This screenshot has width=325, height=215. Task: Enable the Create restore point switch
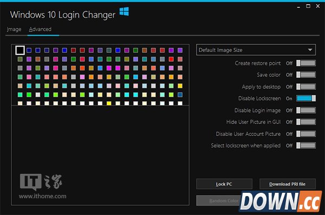coord(305,63)
